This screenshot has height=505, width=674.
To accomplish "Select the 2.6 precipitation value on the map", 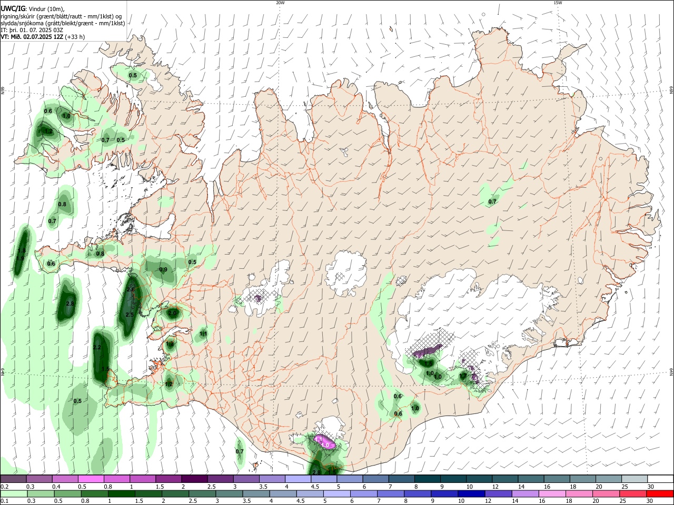I will click(x=131, y=290).
